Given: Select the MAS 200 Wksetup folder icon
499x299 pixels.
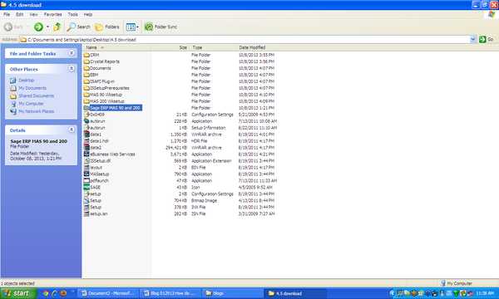Looking at the screenshot, I should click(86, 101).
